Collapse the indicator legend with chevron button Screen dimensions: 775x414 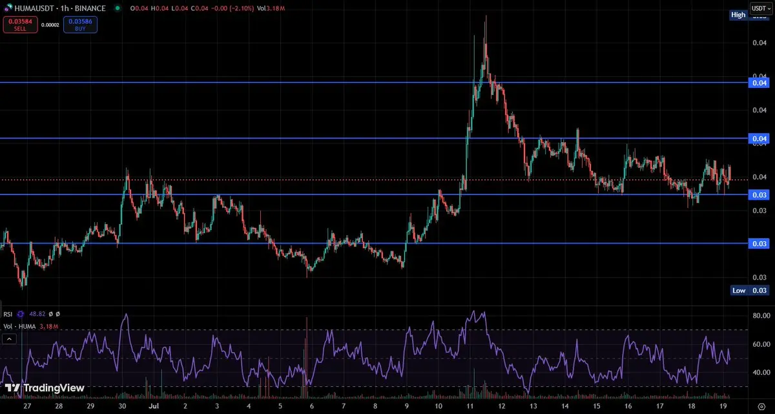click(8, 338)
